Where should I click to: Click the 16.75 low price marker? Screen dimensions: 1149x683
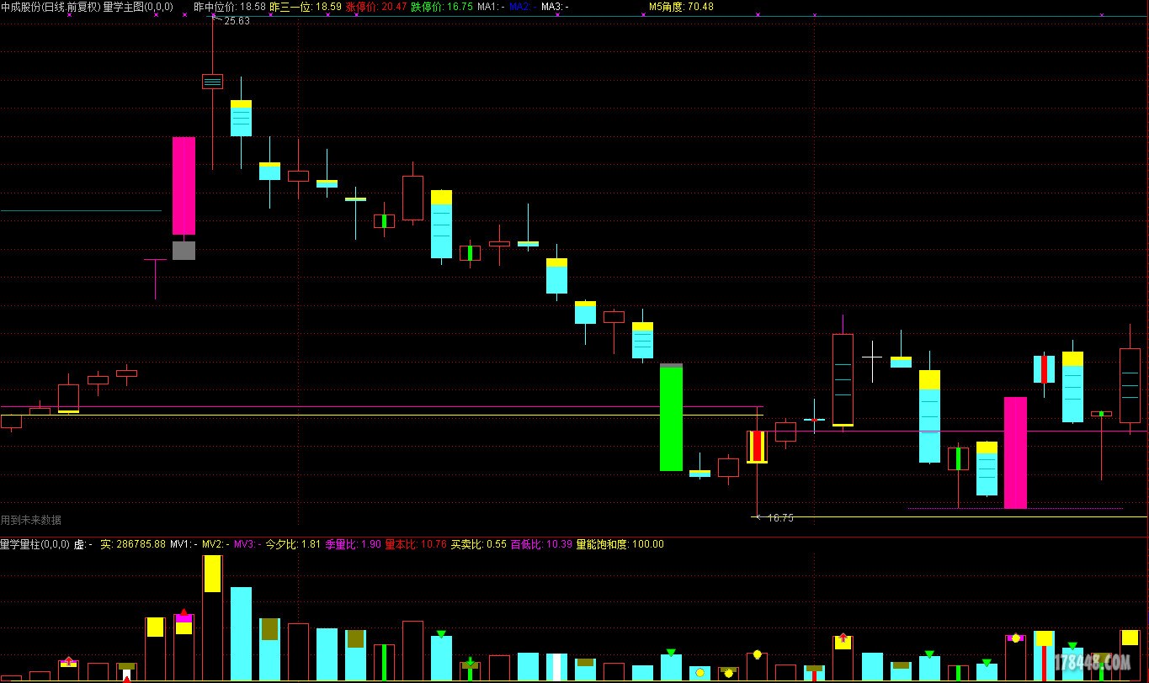[780, 518]
